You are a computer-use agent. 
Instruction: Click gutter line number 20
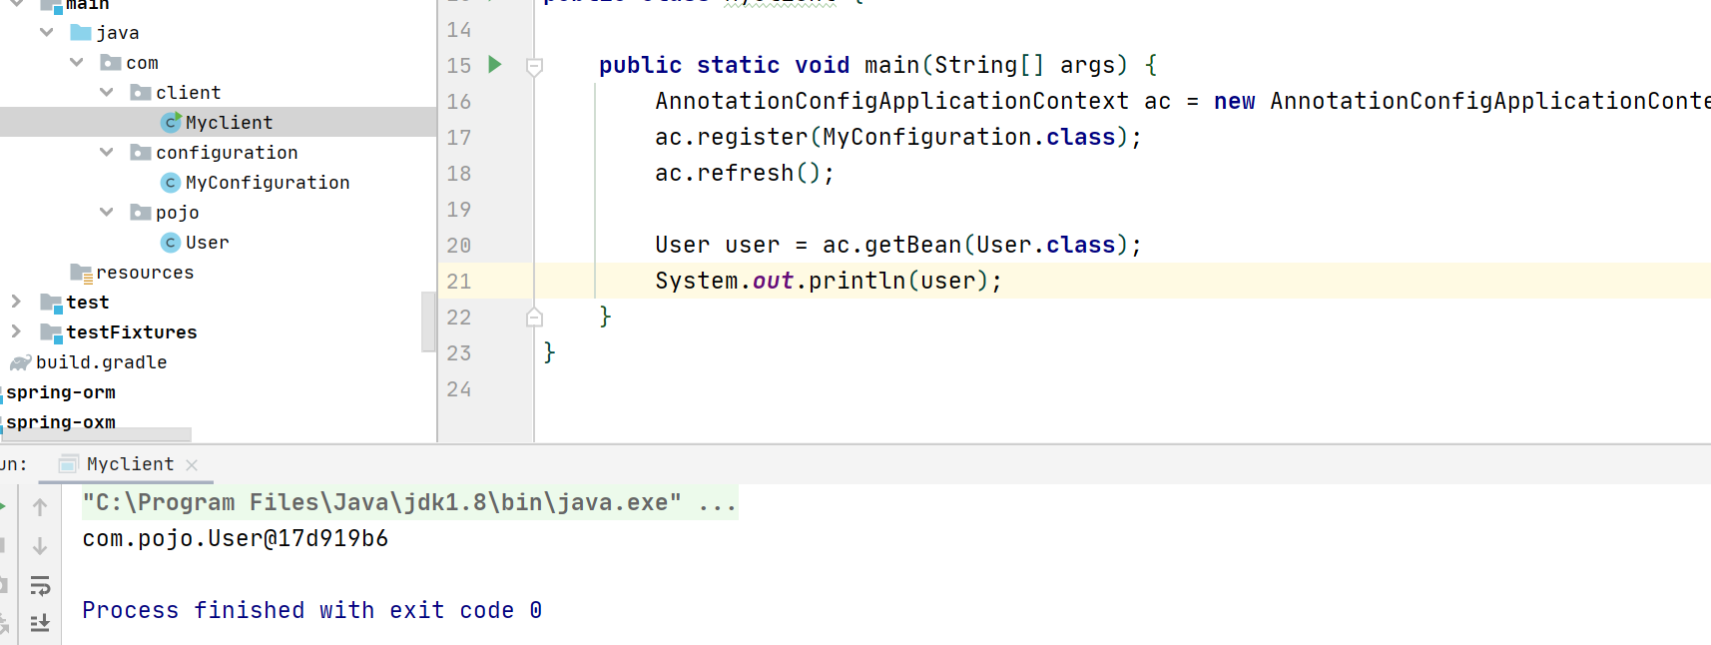coord(459,246)
